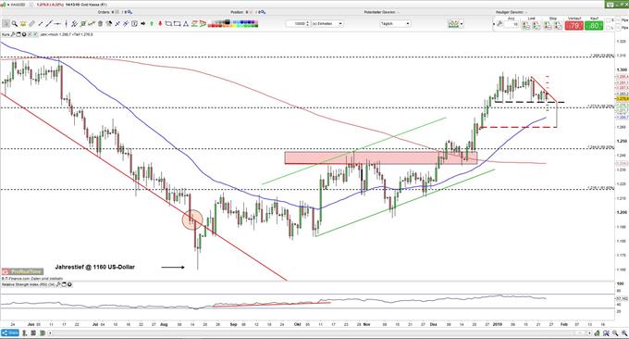Expand the chart style dropdown arrow
The image size is (629, 339).
[462, 24]
